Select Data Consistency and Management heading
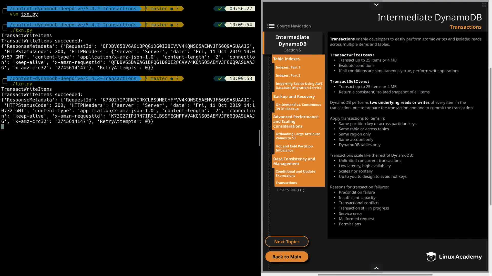 click(x=294, y=162)
